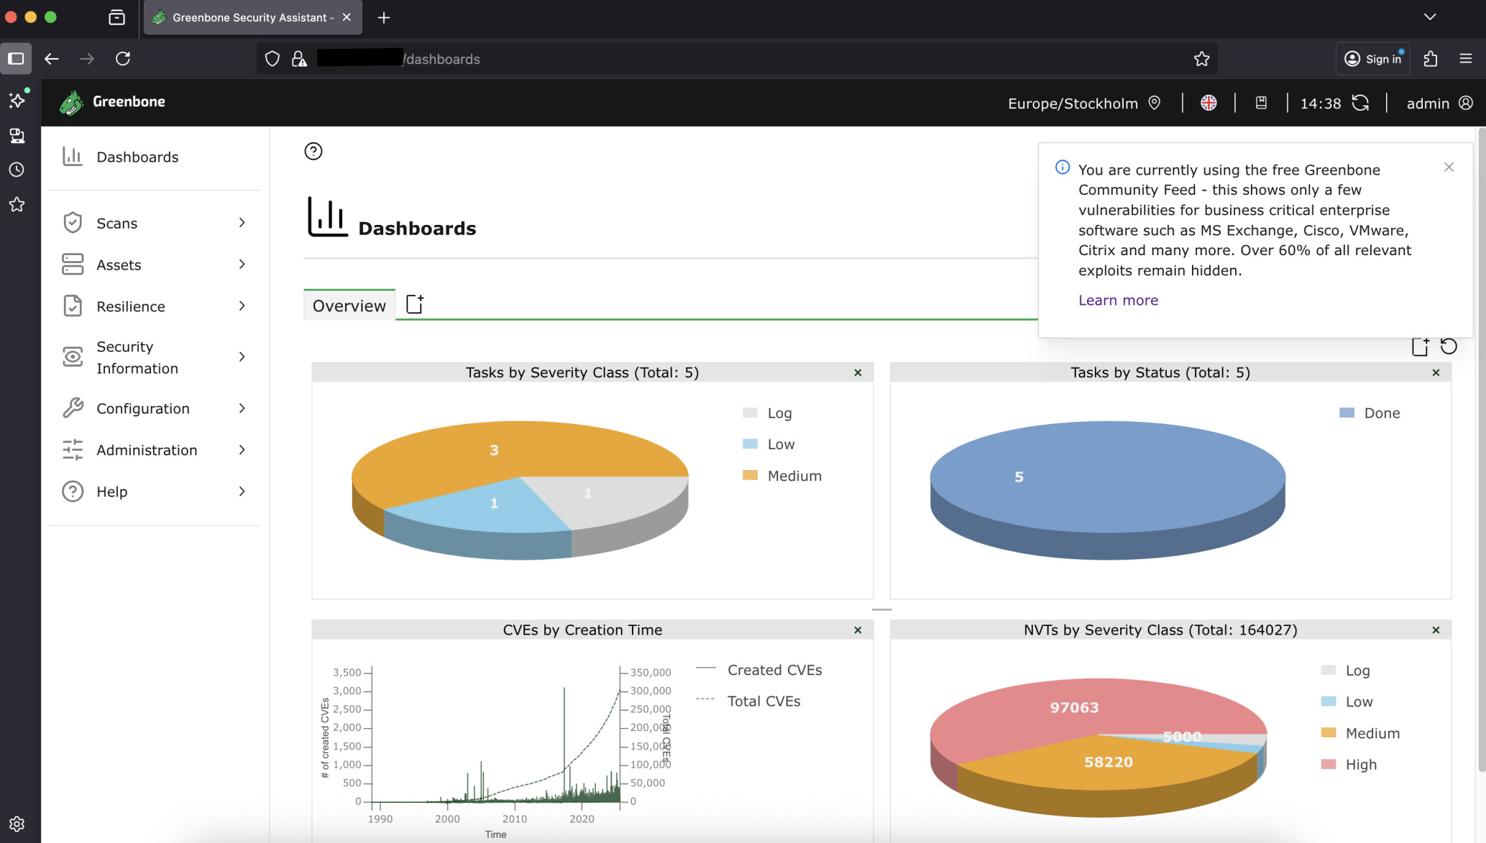This screenshot has height=843, width=1486.
Task: Click the add new display icon above charts
Action: 1420,346
